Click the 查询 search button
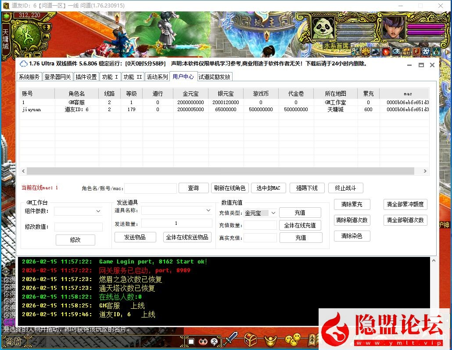Viewport: 452px width, 350px height. click(194, 188)
